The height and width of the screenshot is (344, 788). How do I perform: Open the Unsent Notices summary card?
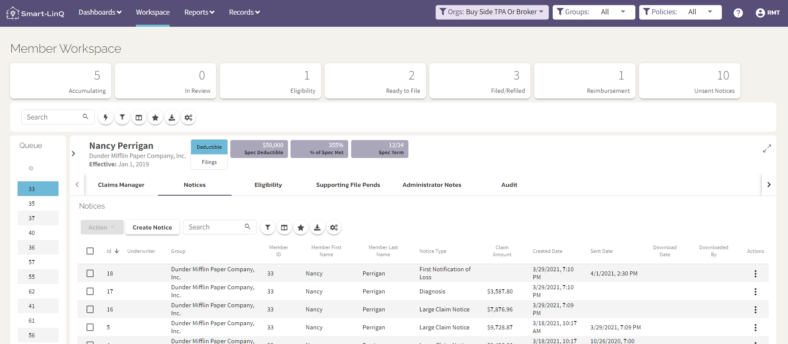pos(689,81)
